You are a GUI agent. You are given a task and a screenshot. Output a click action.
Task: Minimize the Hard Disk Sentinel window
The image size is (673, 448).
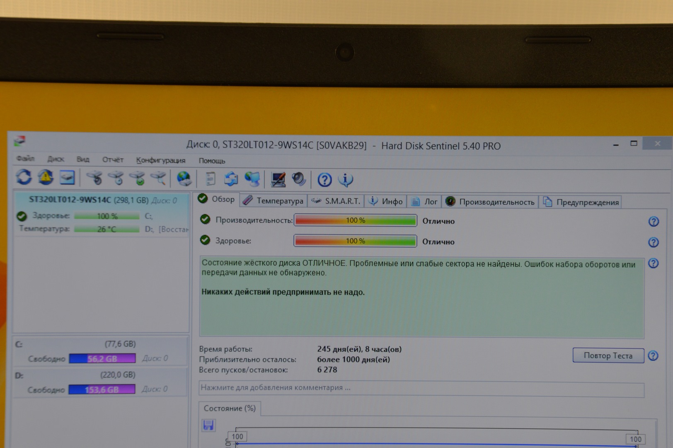click(x=616, y=144)
